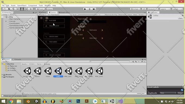Image resolution: width=185 pixels, height=104 pixels.
Task: Open the AssetBundle None dropdown
Action: coord(168,93)
